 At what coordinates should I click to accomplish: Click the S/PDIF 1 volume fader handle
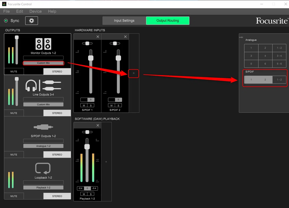91,58
